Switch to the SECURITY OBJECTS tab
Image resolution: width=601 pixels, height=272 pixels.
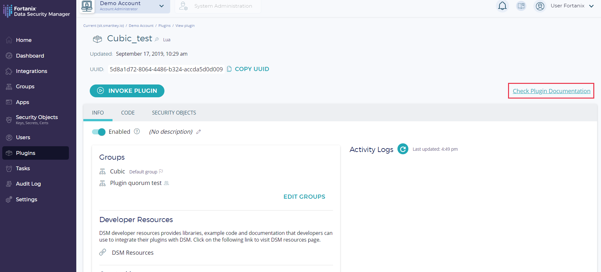click(174, 113)
